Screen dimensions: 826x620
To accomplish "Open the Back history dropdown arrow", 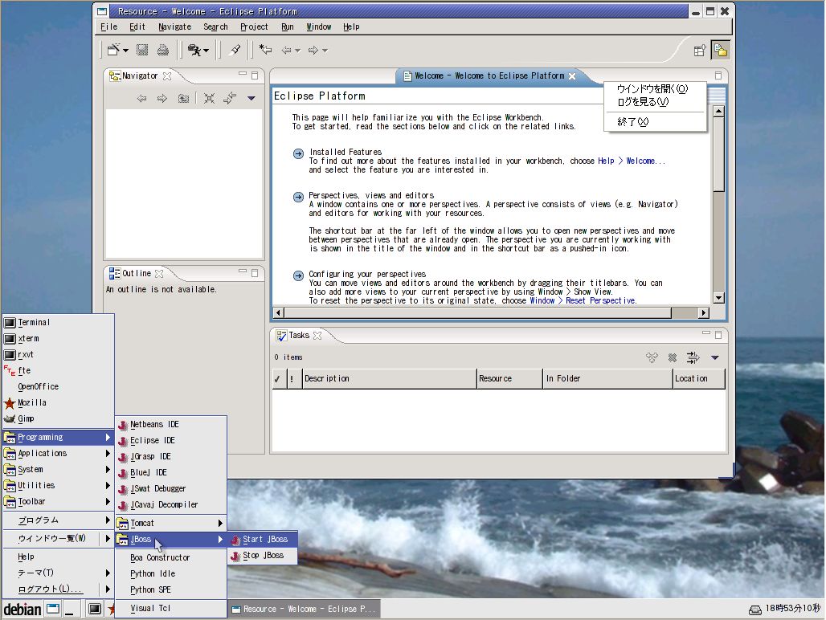I will (297, 51).
